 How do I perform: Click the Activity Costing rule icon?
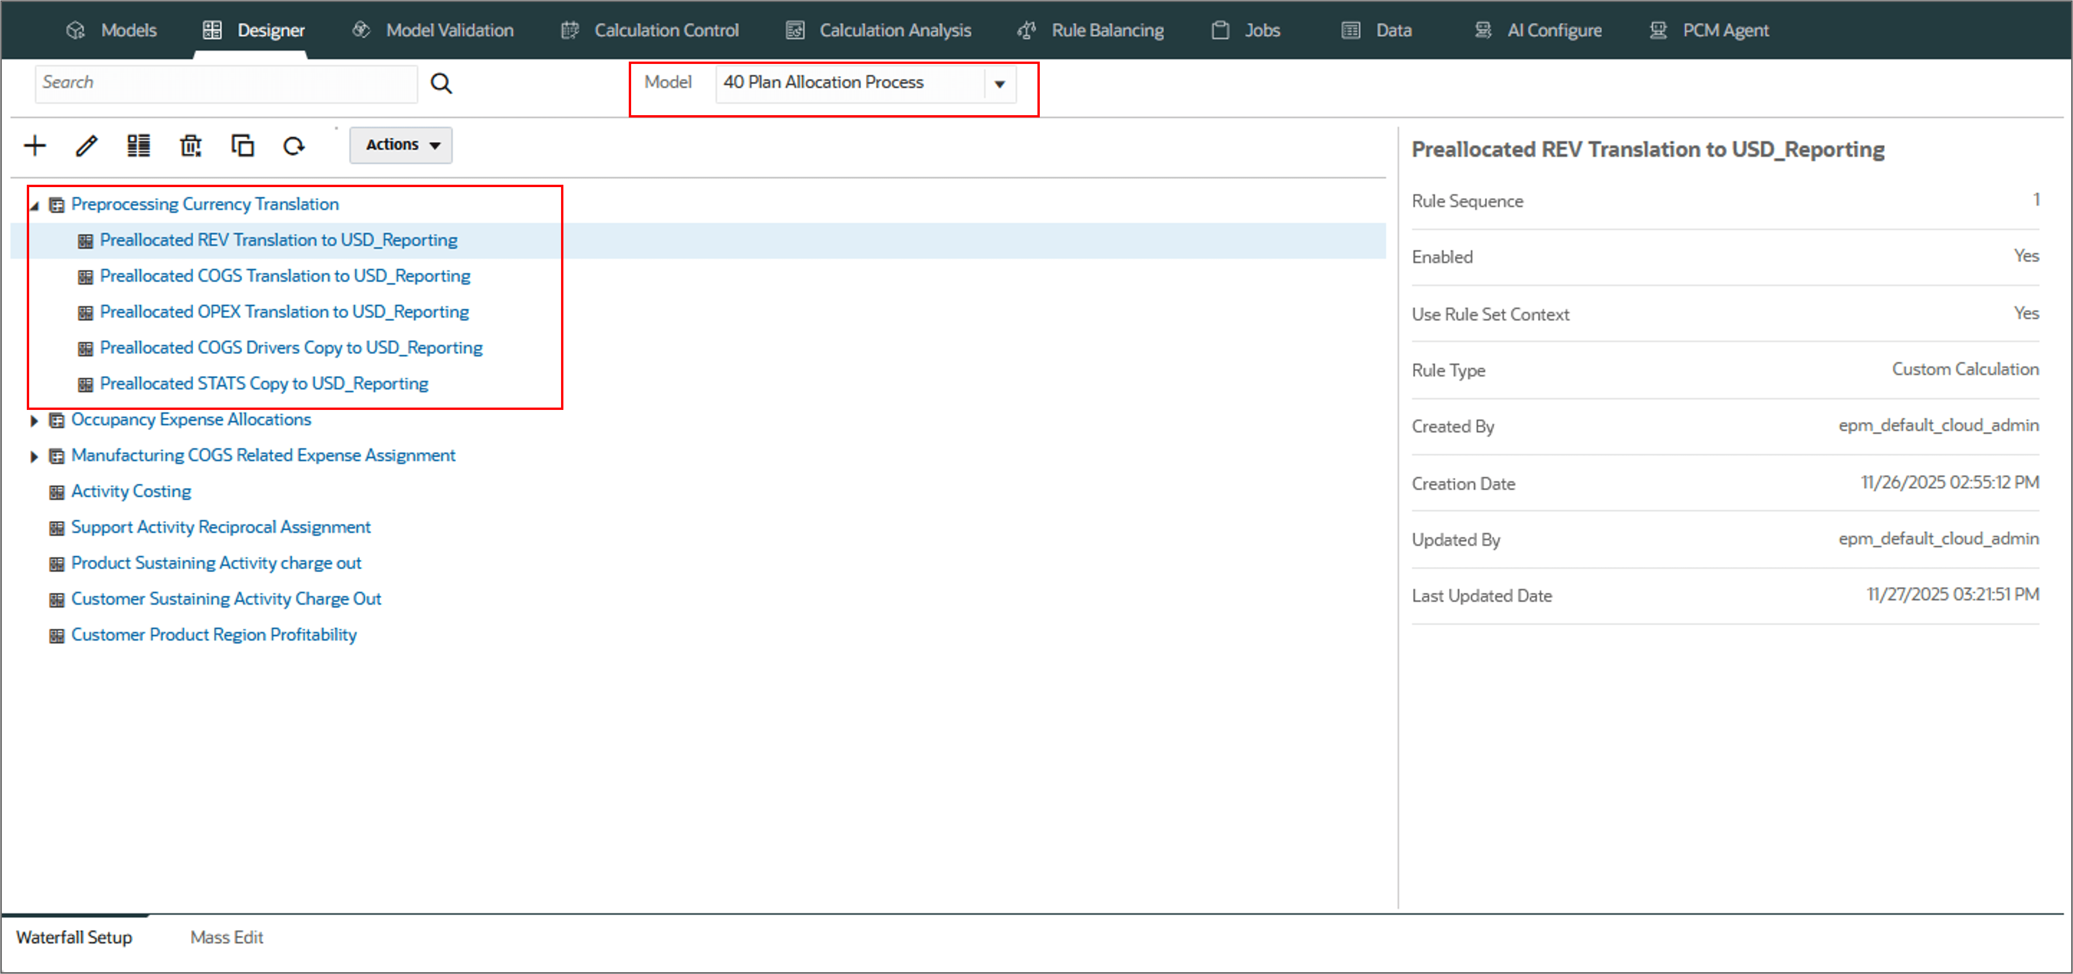click(x=56, y=492)
